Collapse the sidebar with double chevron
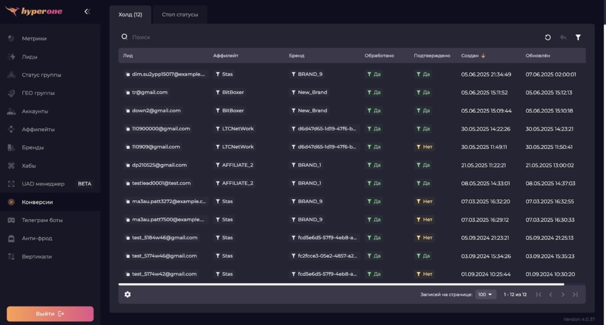The height and width of the screenshot is (325, 606). 87,11
